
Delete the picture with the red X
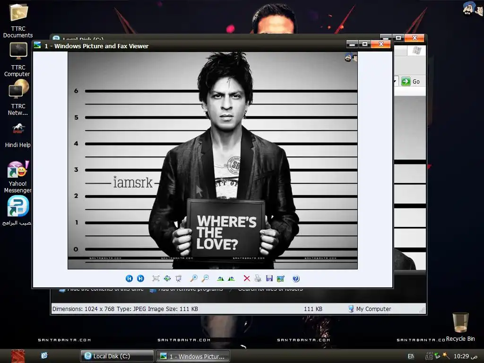pos(247,278)
